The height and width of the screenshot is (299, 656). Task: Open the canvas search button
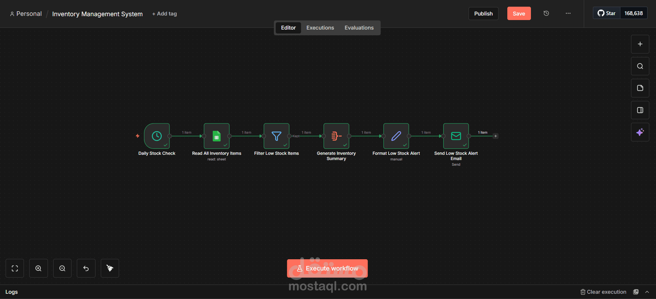(x=640, y=66)
